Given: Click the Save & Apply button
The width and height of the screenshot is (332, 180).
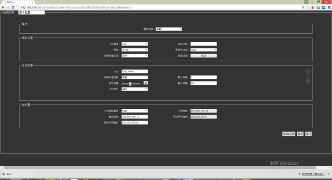Looking at the screenshot, I should pyautogui.click(x=289, y=134).
